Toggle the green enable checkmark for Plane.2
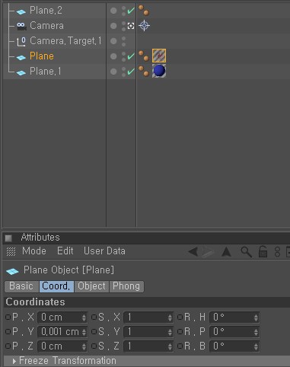The height and width of the screenshot is (367, 290). 131,11
